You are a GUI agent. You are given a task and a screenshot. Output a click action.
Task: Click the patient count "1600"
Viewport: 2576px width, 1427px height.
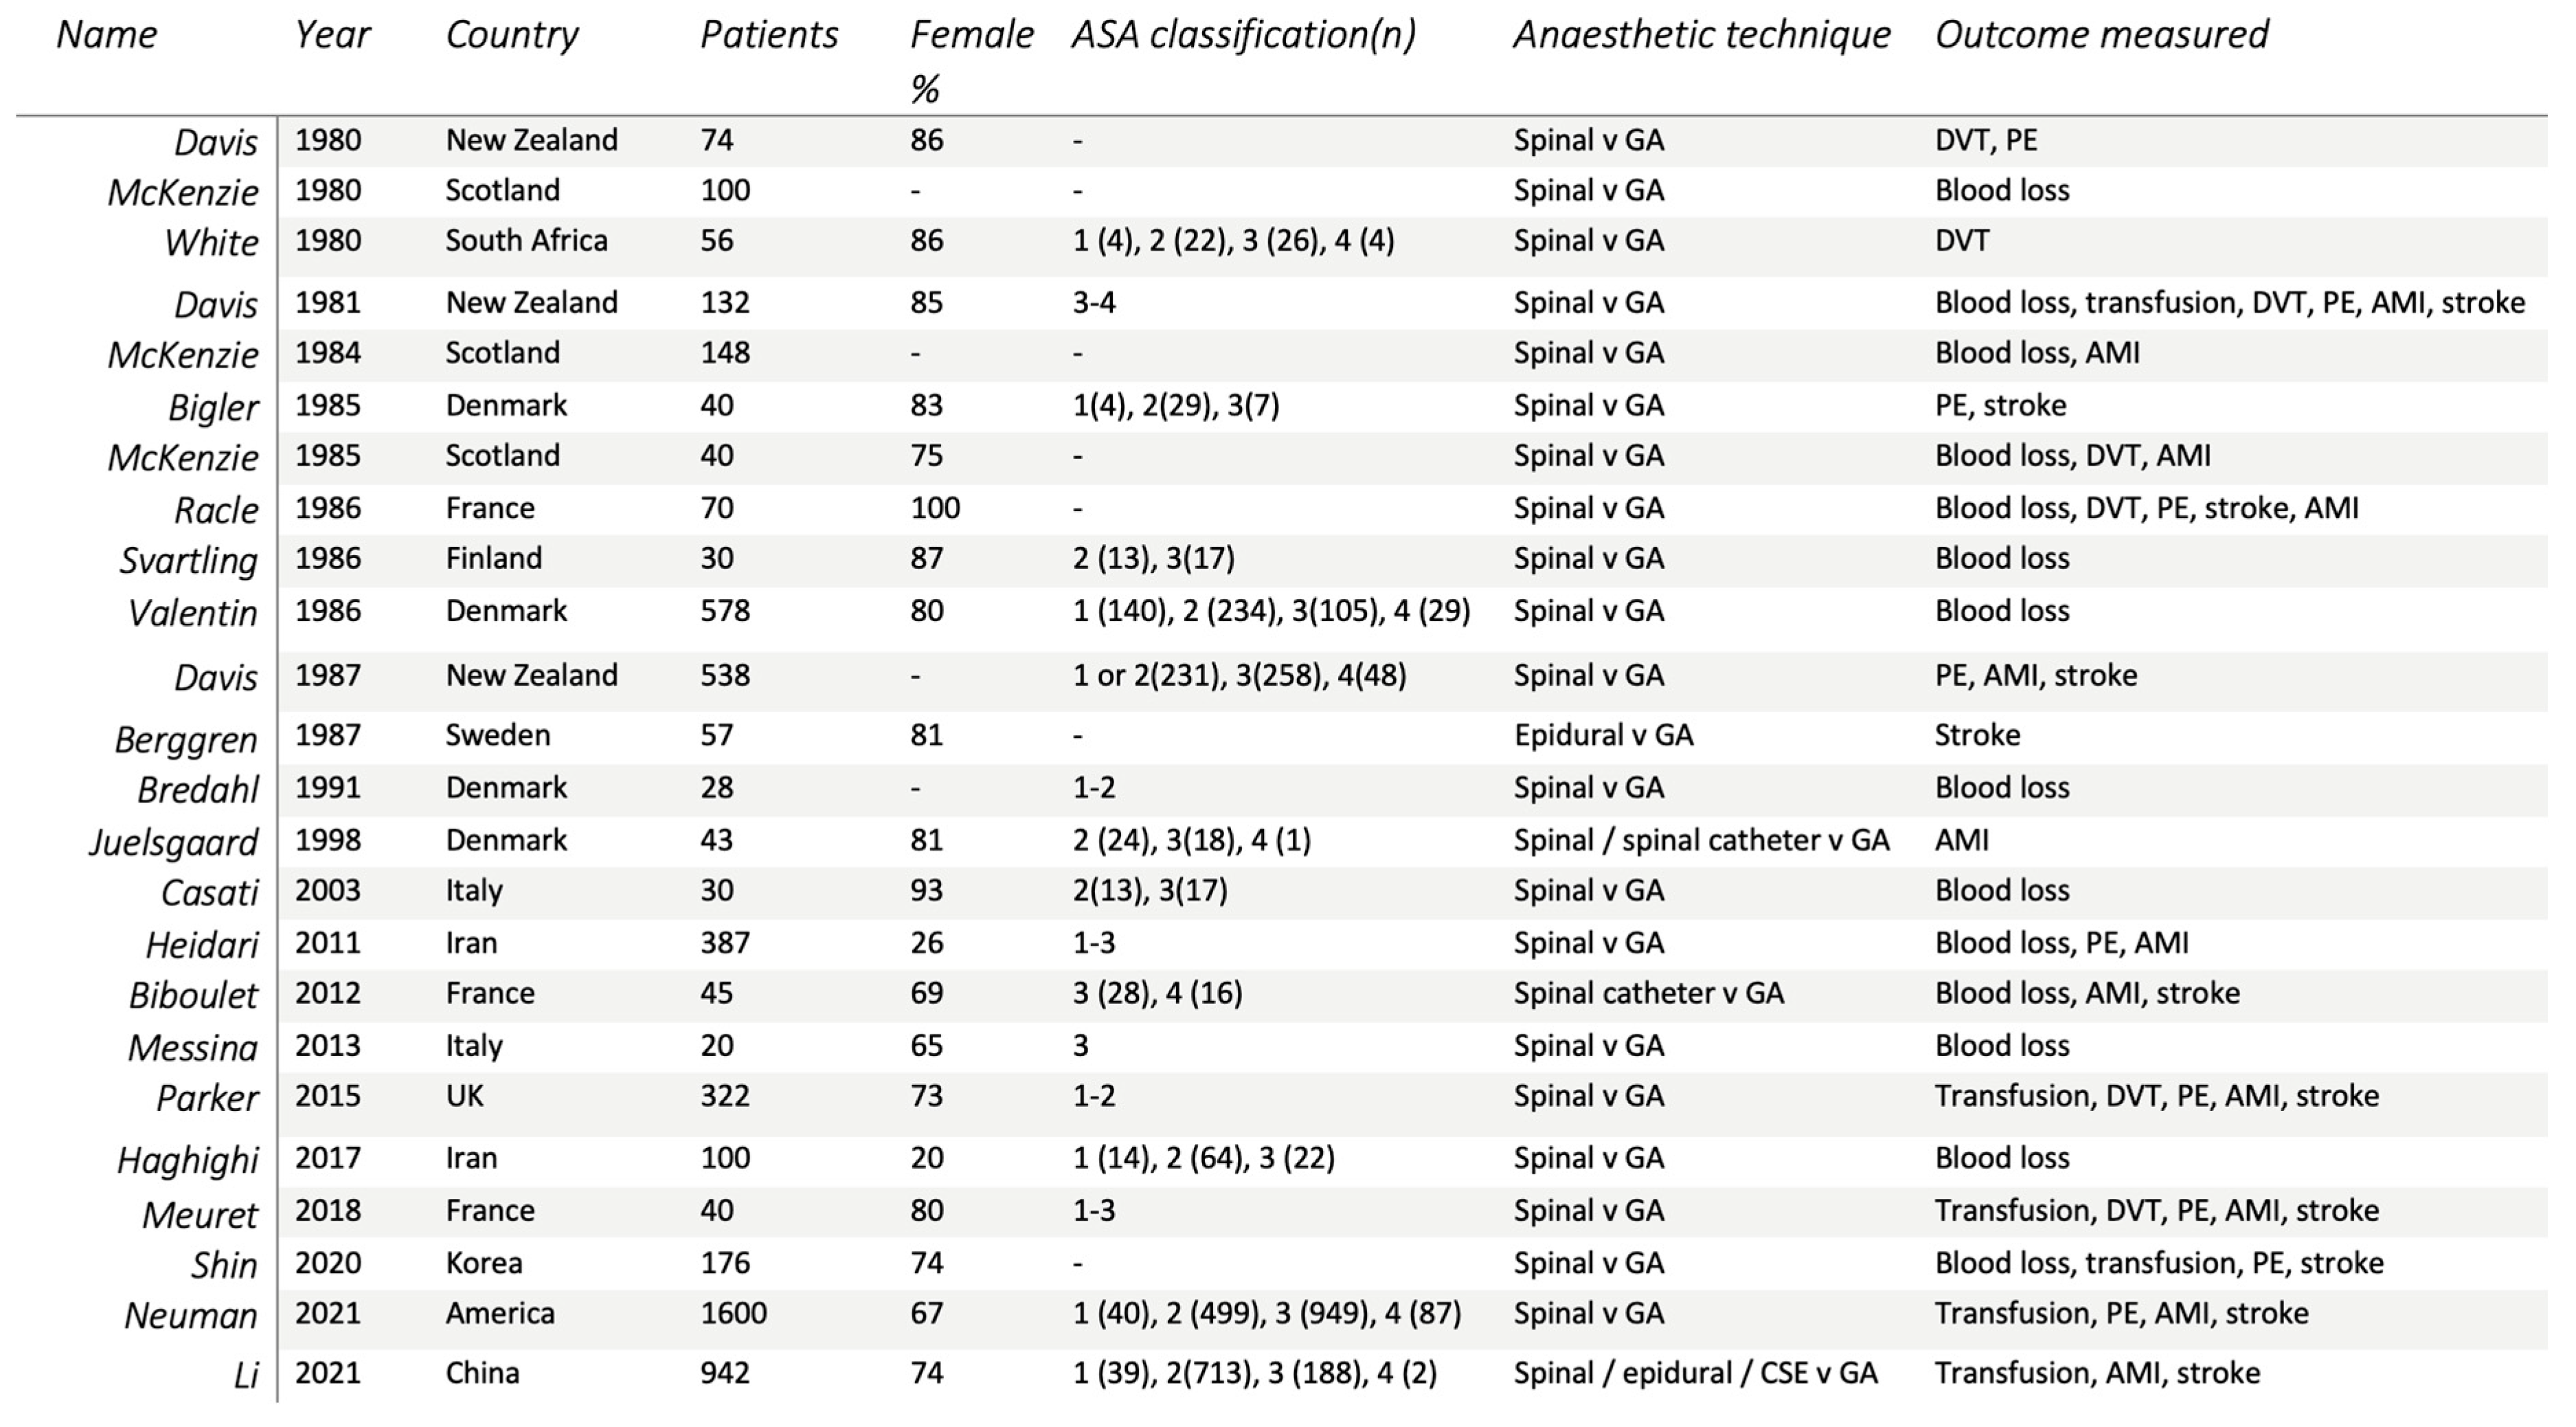[733, 1314]
